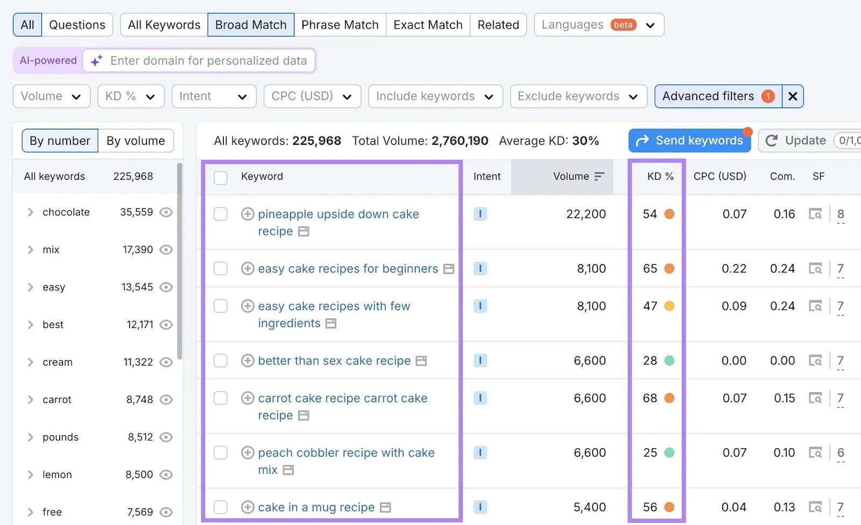Click the plus icon beside "cake in a mug recipe"
This screenshot has width=861, height=525.
[248, 507]
